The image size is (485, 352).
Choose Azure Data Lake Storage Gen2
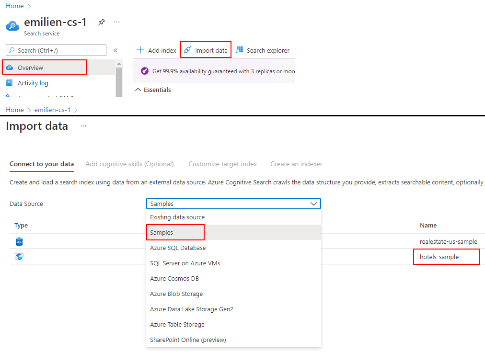click(233, 309)
